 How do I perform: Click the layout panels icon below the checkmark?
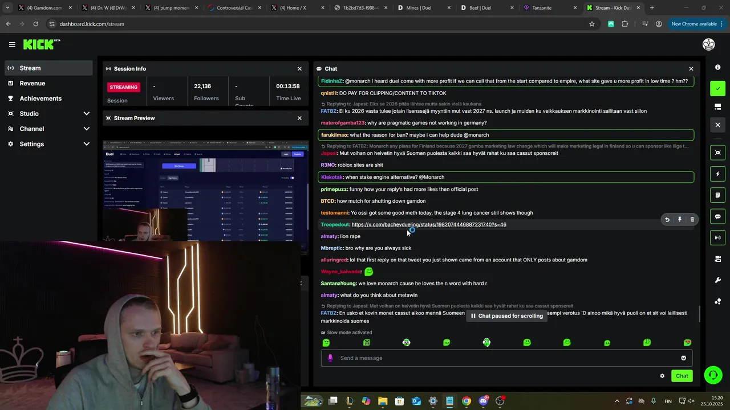[x=717, y=106]
